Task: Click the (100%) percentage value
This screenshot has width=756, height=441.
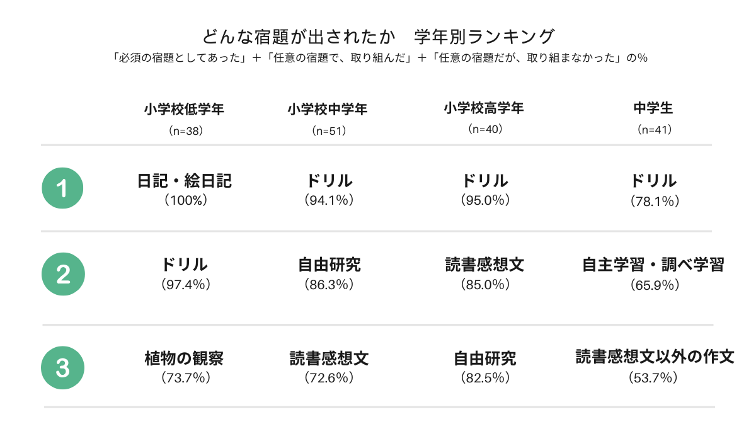Action: click(x=185, y=200)
